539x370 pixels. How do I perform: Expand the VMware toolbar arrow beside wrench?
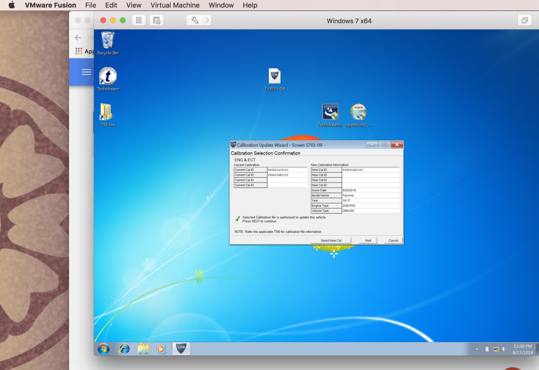(207, 20)
